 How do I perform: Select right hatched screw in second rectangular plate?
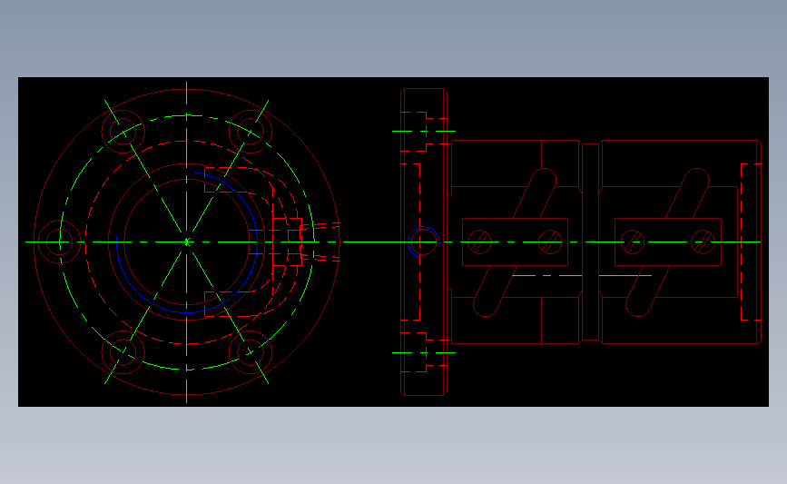[703, 242]
